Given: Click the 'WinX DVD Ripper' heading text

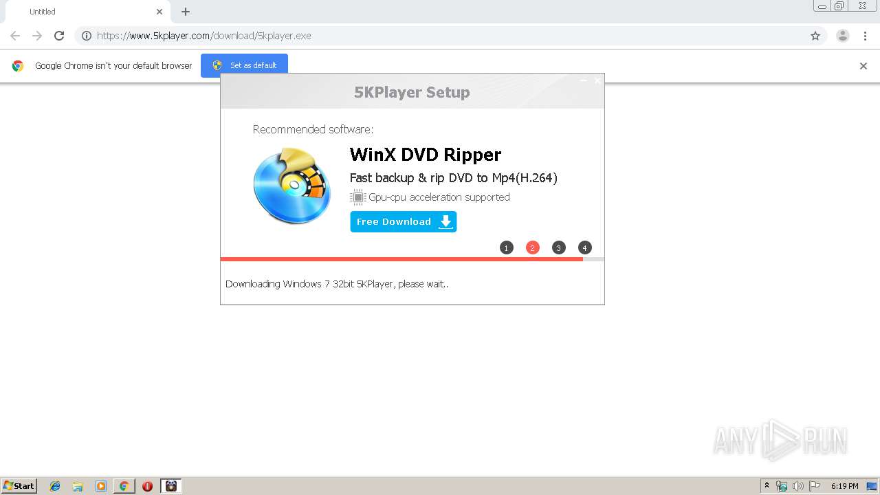Looking at the screenshot, I should [x=426, y=155].
